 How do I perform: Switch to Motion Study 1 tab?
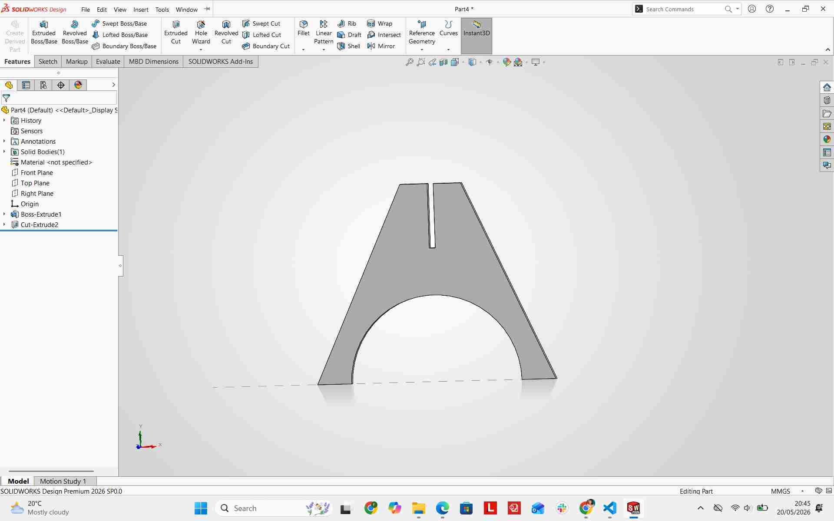tap(63, 481)
